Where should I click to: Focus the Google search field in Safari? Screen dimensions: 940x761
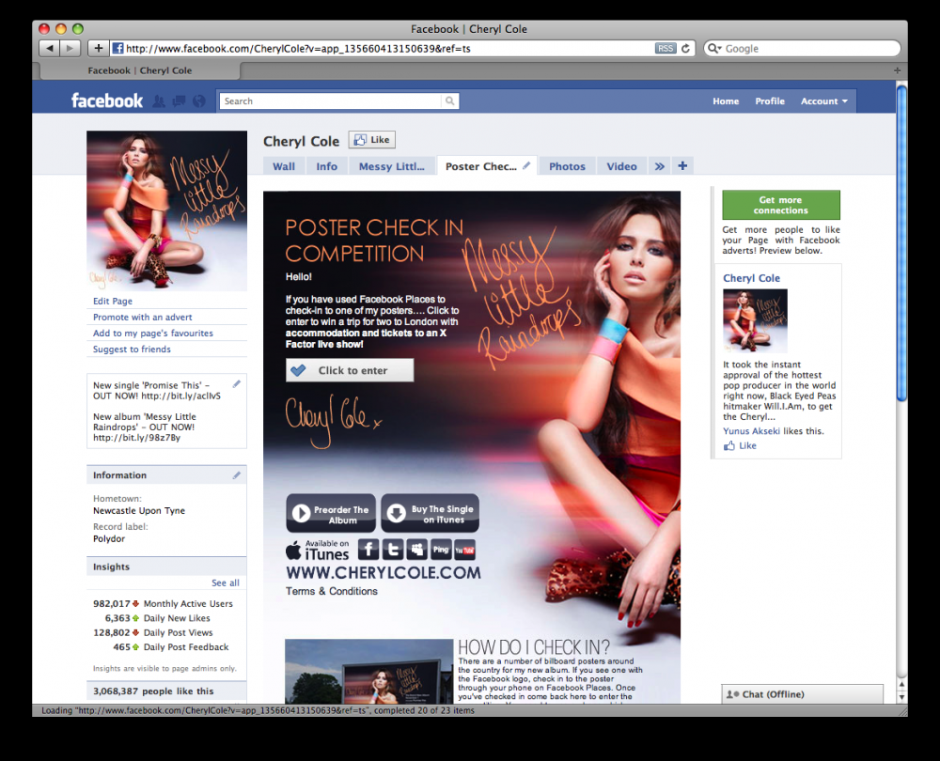click(x=809, y=49)
